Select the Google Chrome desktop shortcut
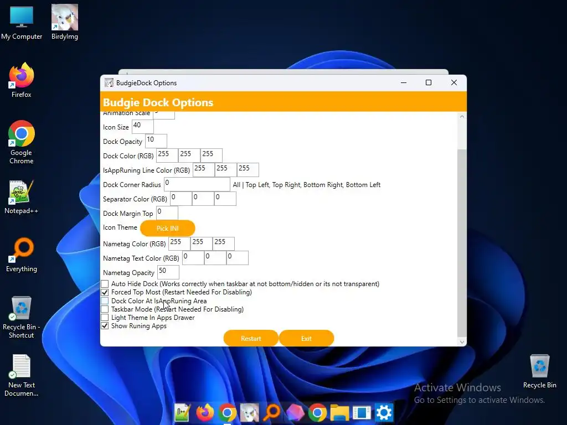The image size is (567, 425). [x=22, y=142]
